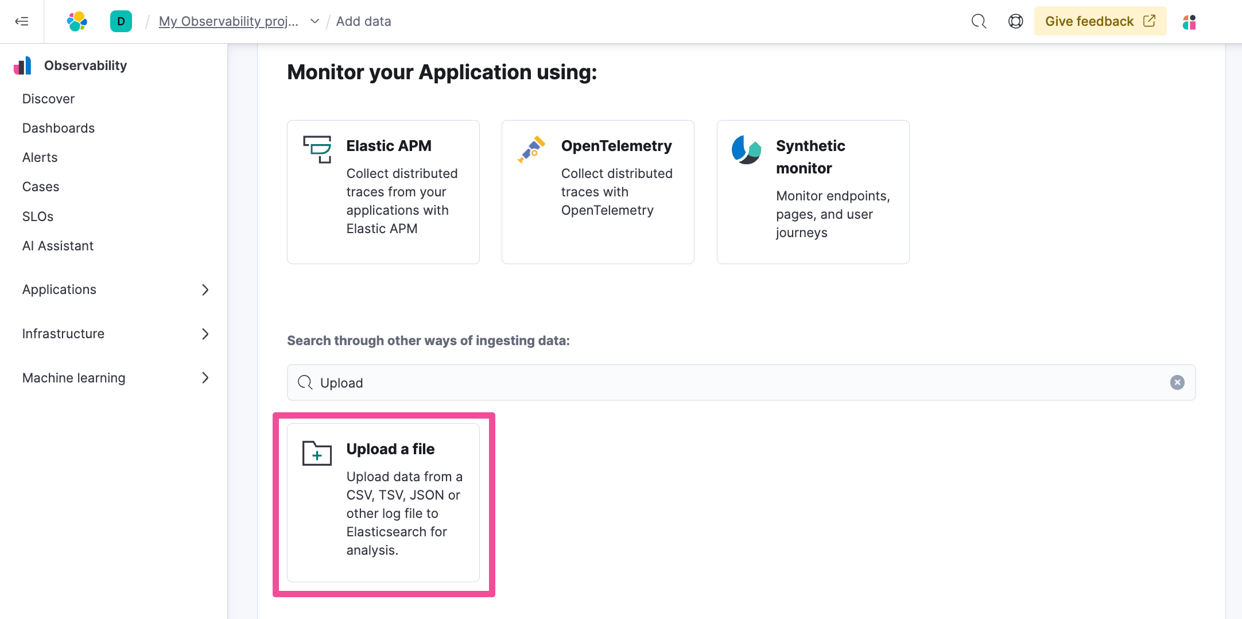
Task: Click the Upload a file folder icon
Action: coord(317,453)
